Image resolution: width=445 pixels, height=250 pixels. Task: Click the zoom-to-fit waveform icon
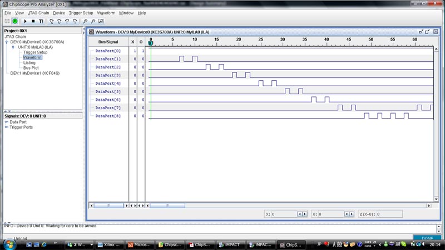(x=101, y=21)
